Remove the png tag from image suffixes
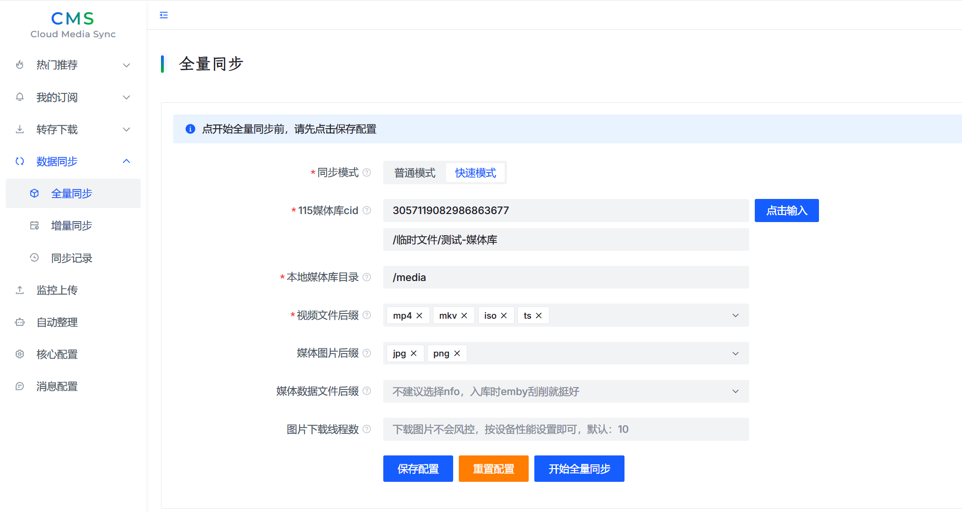This screenshot has height=512, width=962. pyautogui.click(x=457, y=353)
